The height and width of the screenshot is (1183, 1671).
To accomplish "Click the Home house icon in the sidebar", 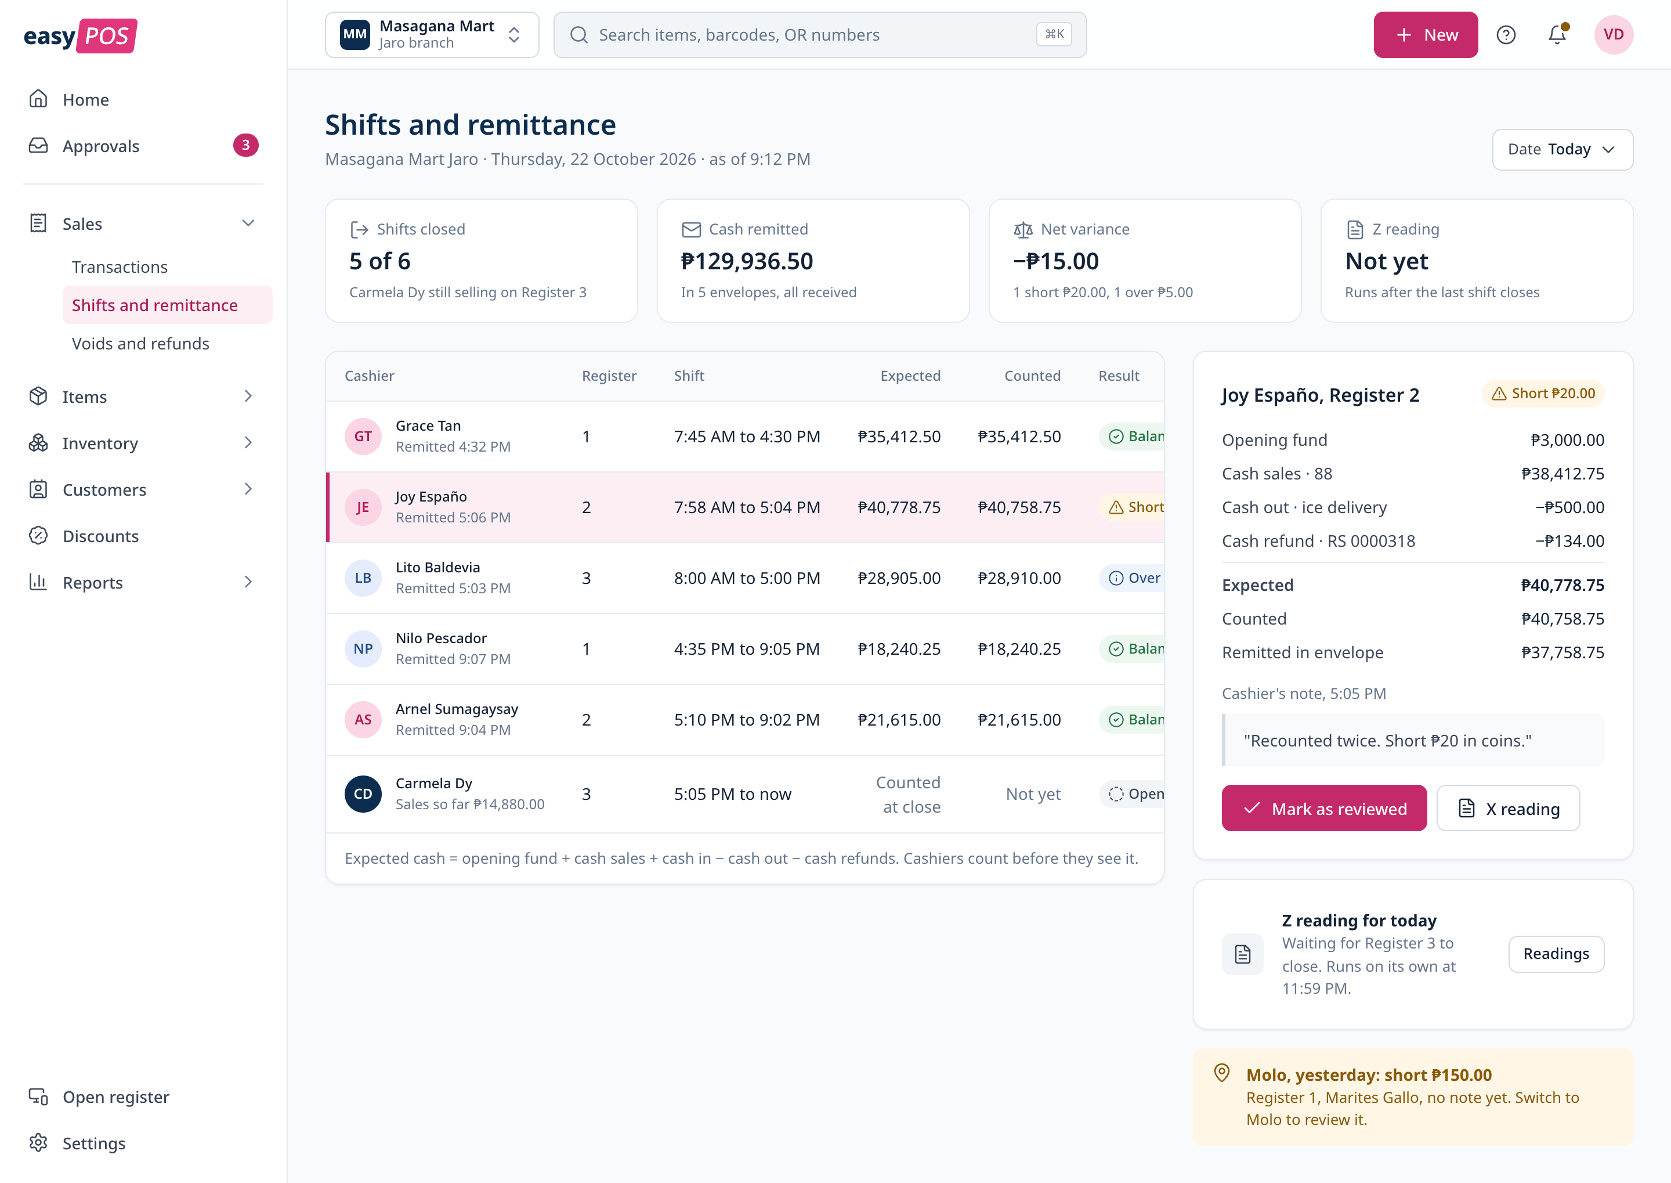I will 39,99.
